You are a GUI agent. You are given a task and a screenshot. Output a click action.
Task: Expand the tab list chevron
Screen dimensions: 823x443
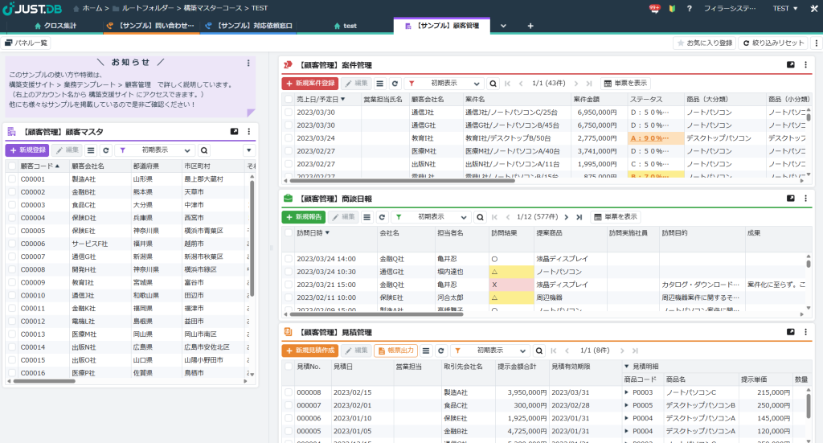tap(503, 26)
